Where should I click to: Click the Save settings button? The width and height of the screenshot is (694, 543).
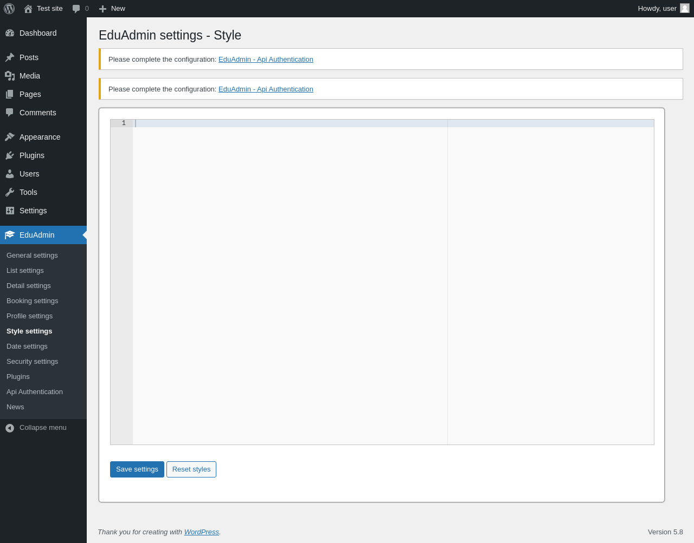137,469
